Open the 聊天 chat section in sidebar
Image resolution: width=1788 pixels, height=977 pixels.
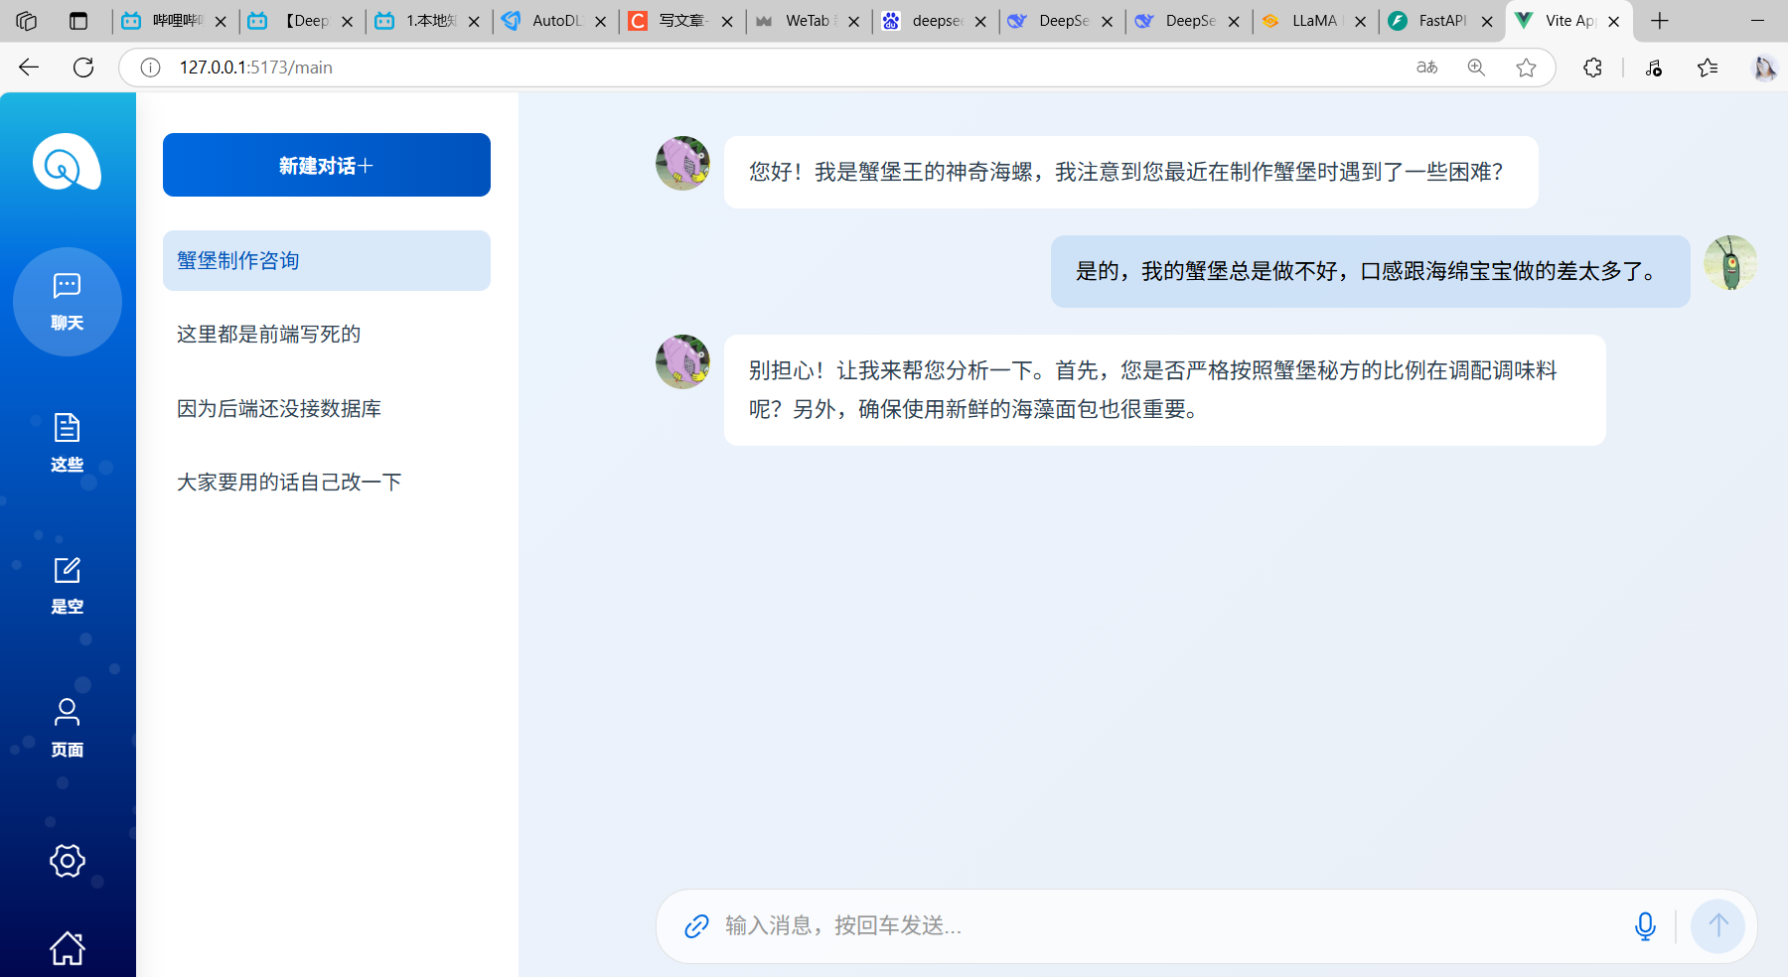tap(67, 302)
